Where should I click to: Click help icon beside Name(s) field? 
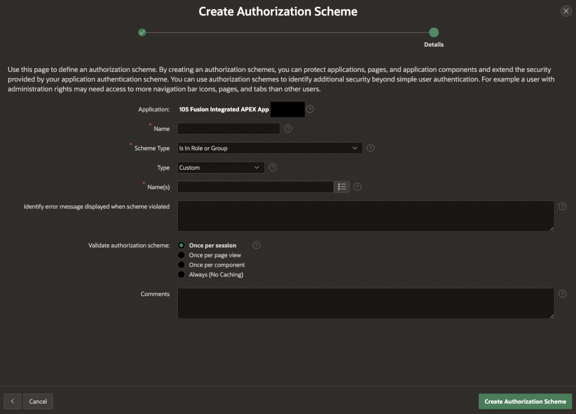(x=357, y=186)
